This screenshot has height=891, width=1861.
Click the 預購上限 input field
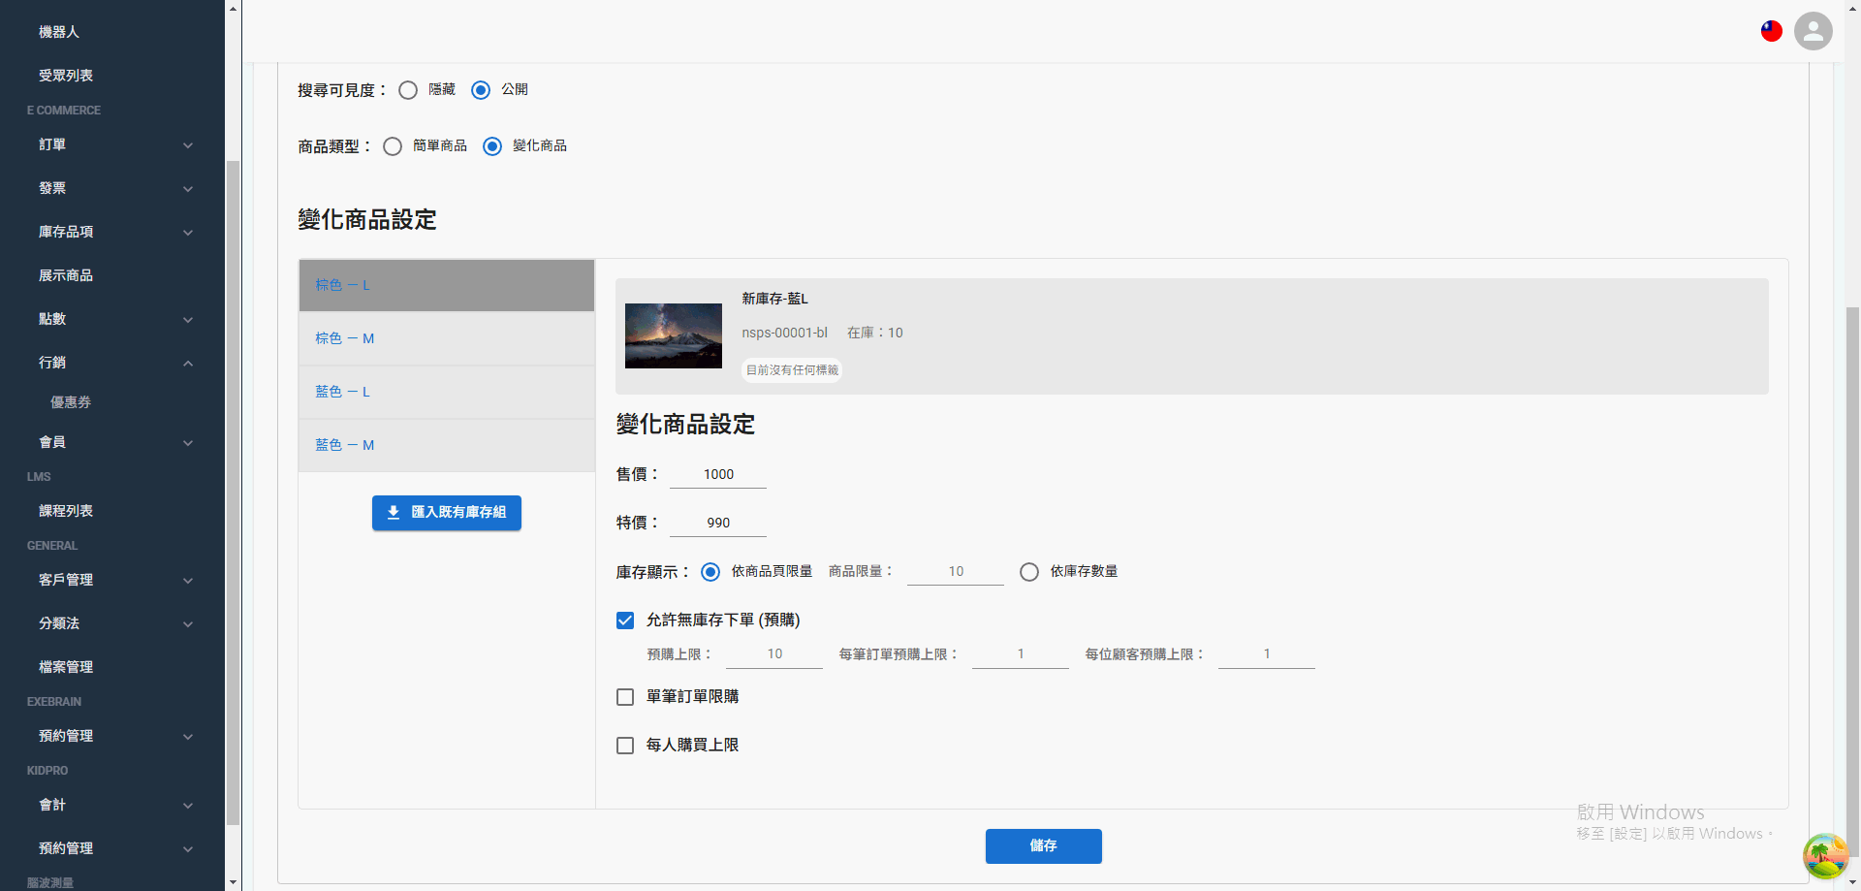774,654
